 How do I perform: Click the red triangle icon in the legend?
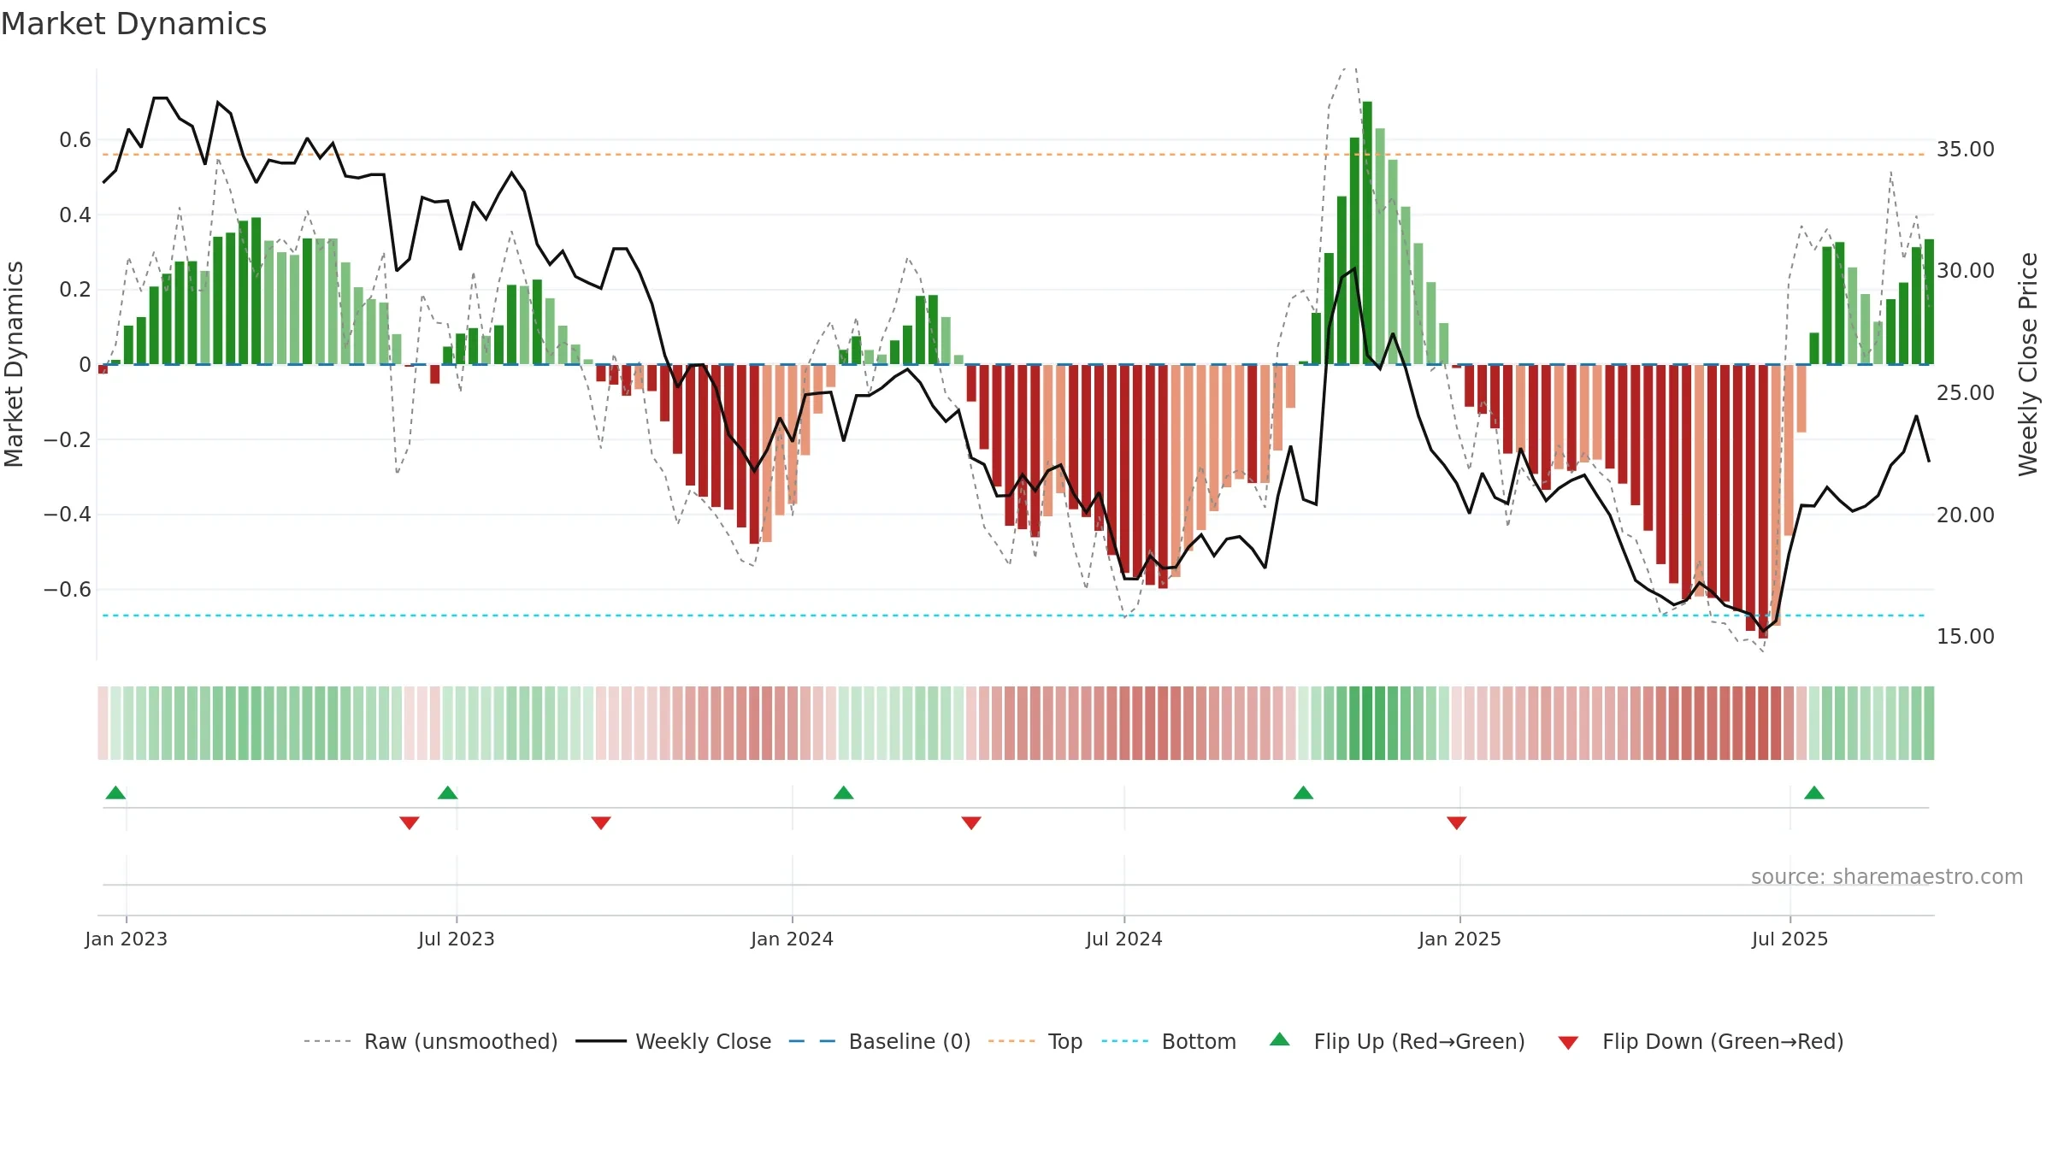click(x=1568, y=1043)
